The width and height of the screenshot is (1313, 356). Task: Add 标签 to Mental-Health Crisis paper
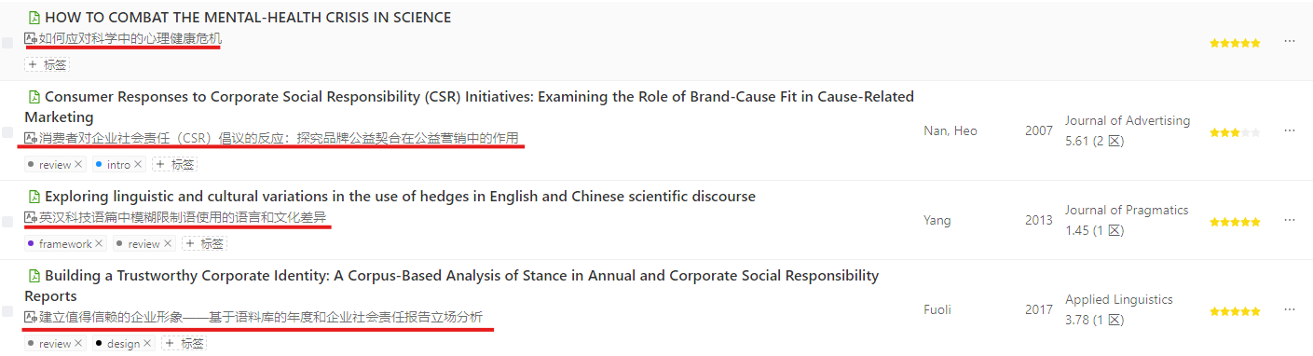click(x=47, y=65)
